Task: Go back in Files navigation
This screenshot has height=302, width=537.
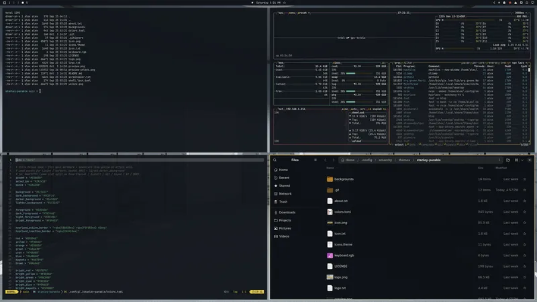Action: pos(325,160)
